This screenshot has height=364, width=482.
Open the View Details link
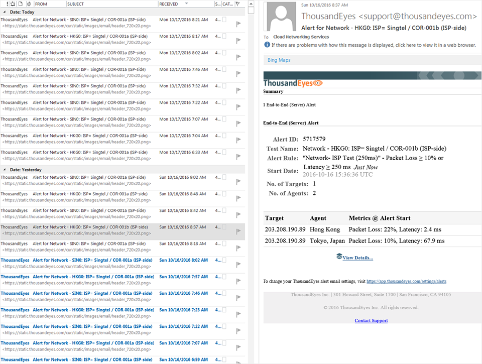click(x=357, y=258)
